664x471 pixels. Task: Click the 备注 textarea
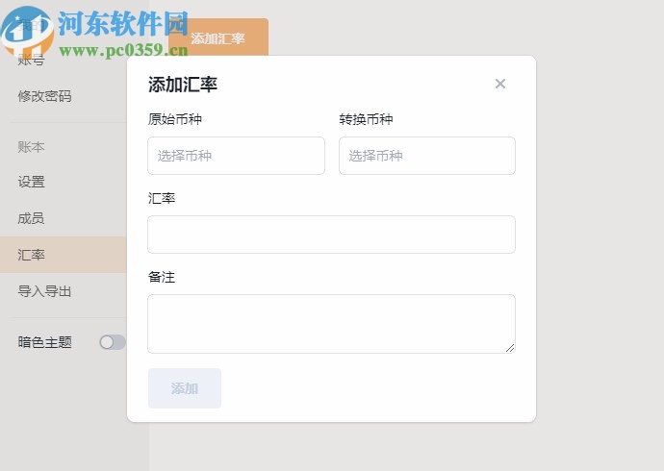click(331, 324)
